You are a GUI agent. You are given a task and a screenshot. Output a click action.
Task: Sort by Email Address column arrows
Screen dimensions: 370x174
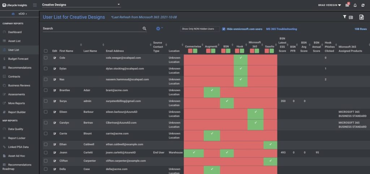click(x=151, y=45)
